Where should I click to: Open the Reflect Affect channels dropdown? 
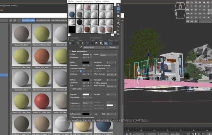(111, 75)
